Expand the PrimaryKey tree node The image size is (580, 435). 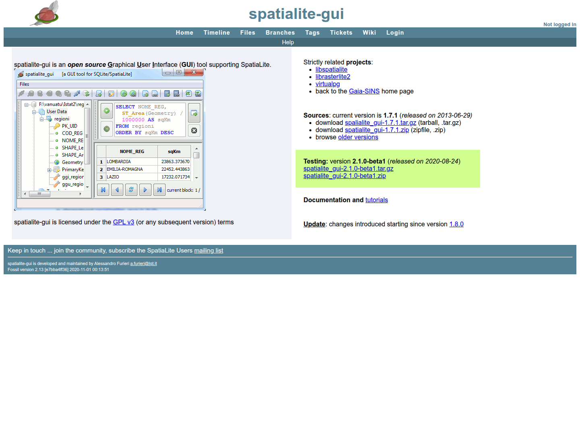click(50, 170)
